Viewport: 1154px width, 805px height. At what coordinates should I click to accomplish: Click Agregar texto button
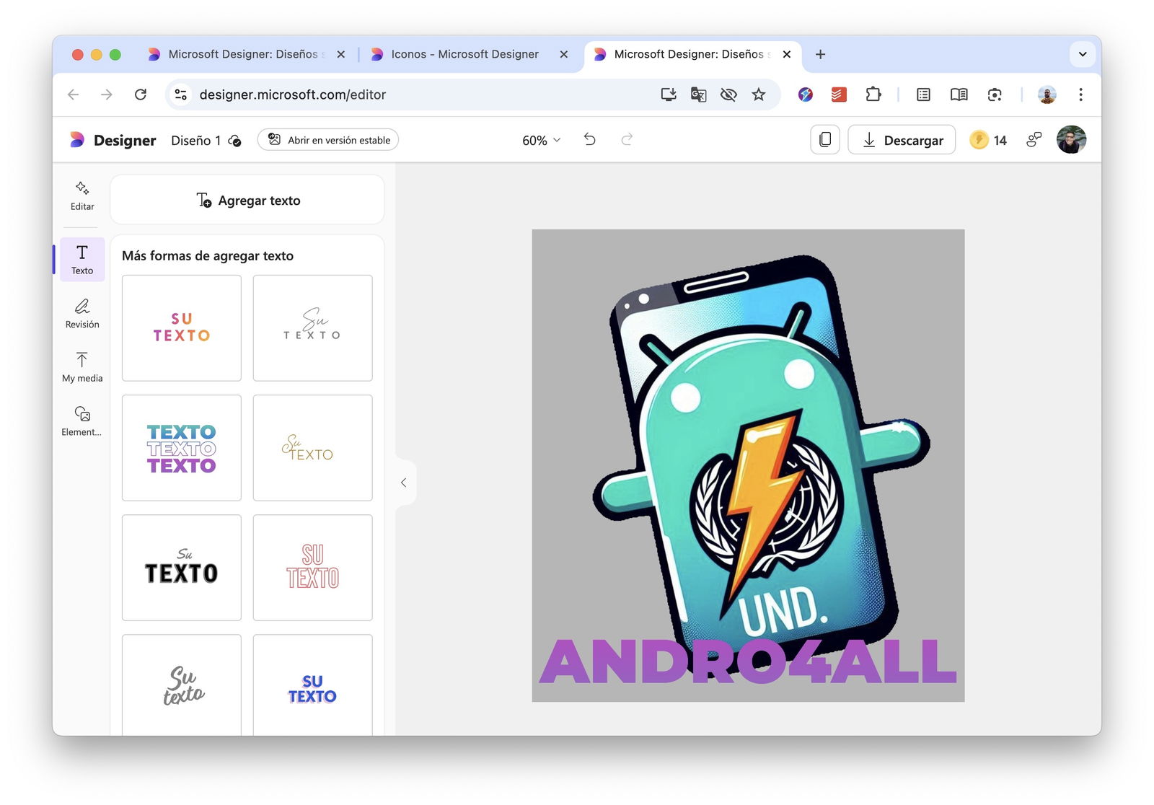247,200
